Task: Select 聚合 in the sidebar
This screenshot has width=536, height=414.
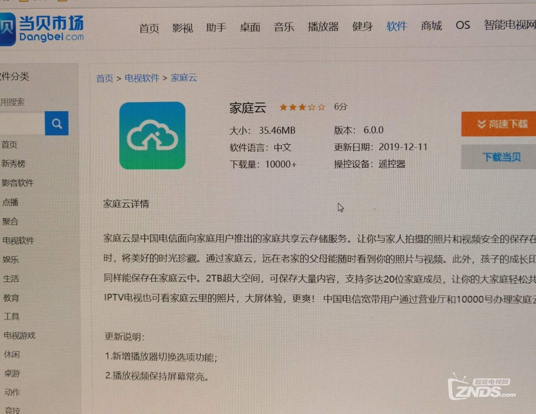Action: 10,221
